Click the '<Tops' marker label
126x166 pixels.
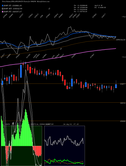pos(124,17)
